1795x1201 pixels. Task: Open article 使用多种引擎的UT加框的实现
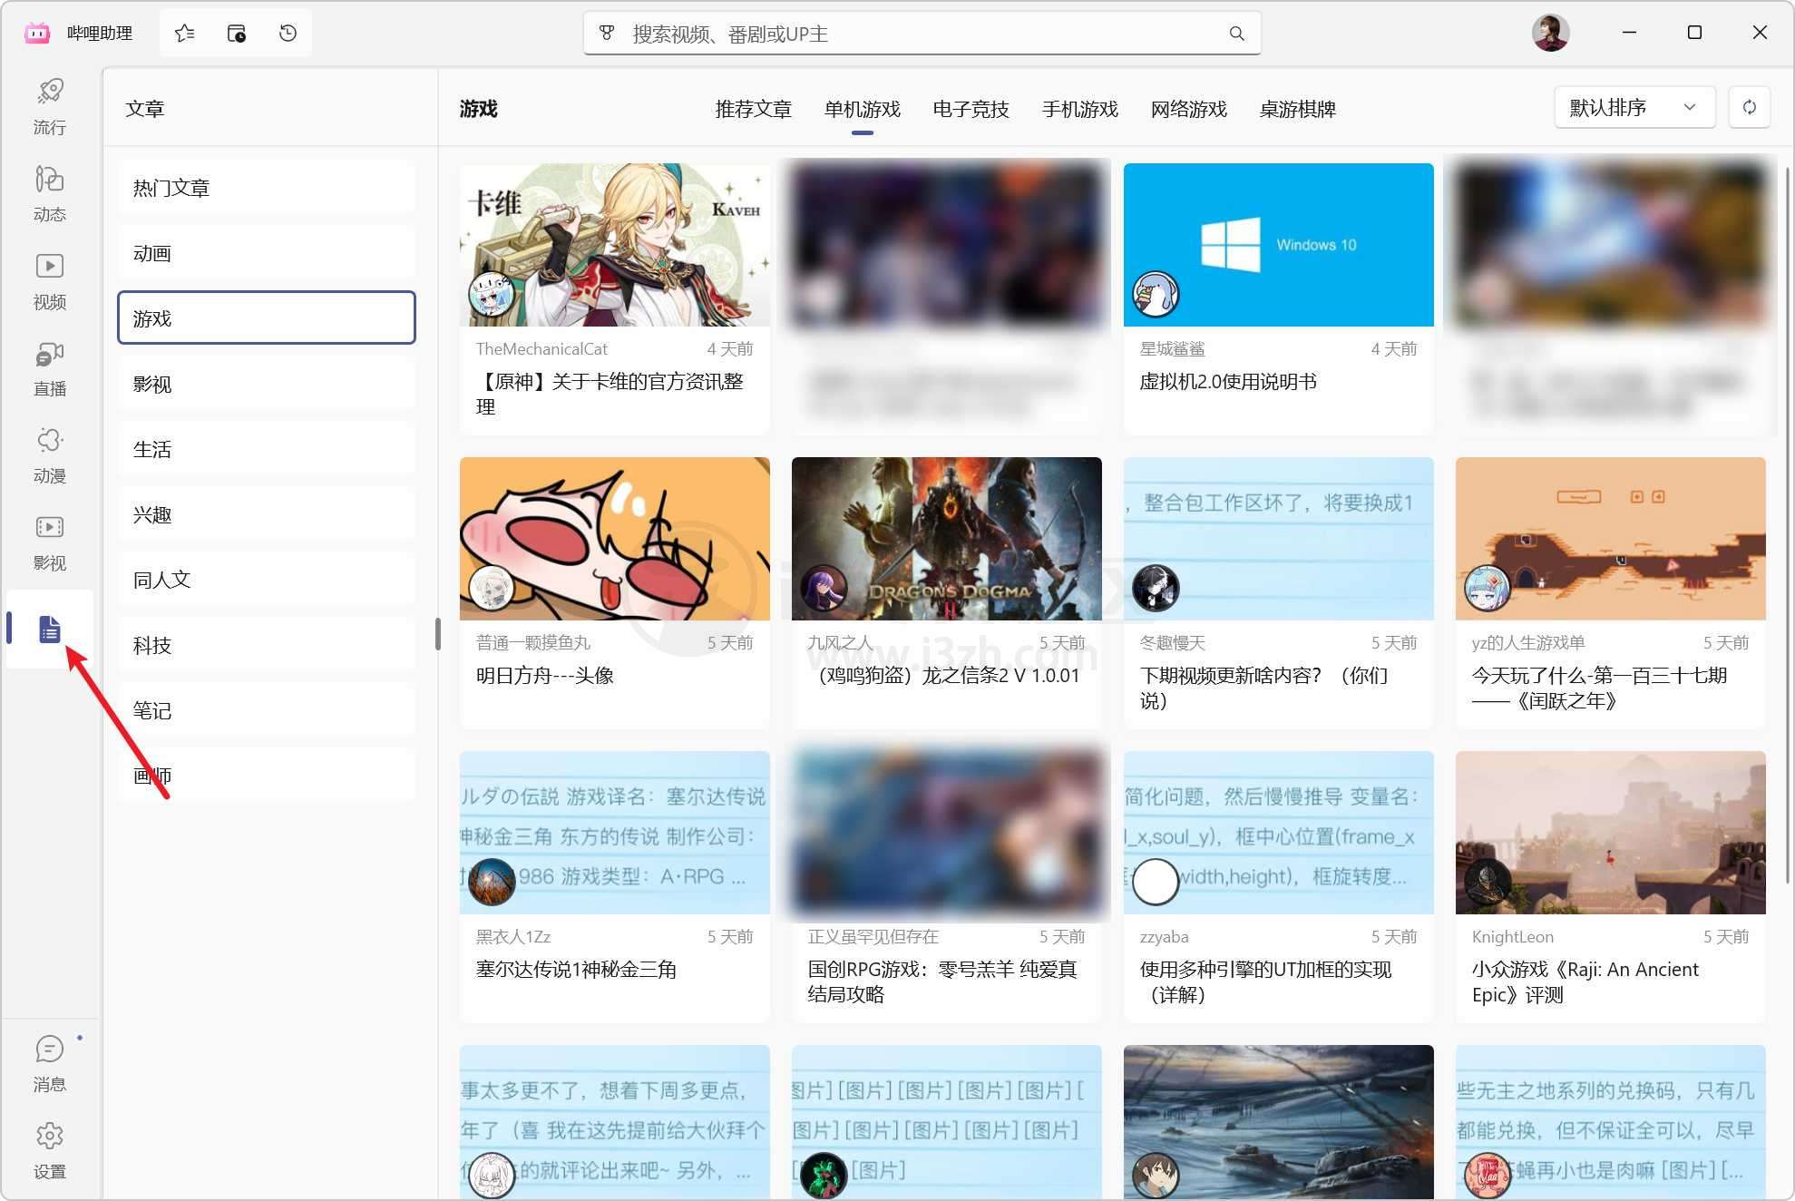pyautogui.click(x=1266, y=981)
